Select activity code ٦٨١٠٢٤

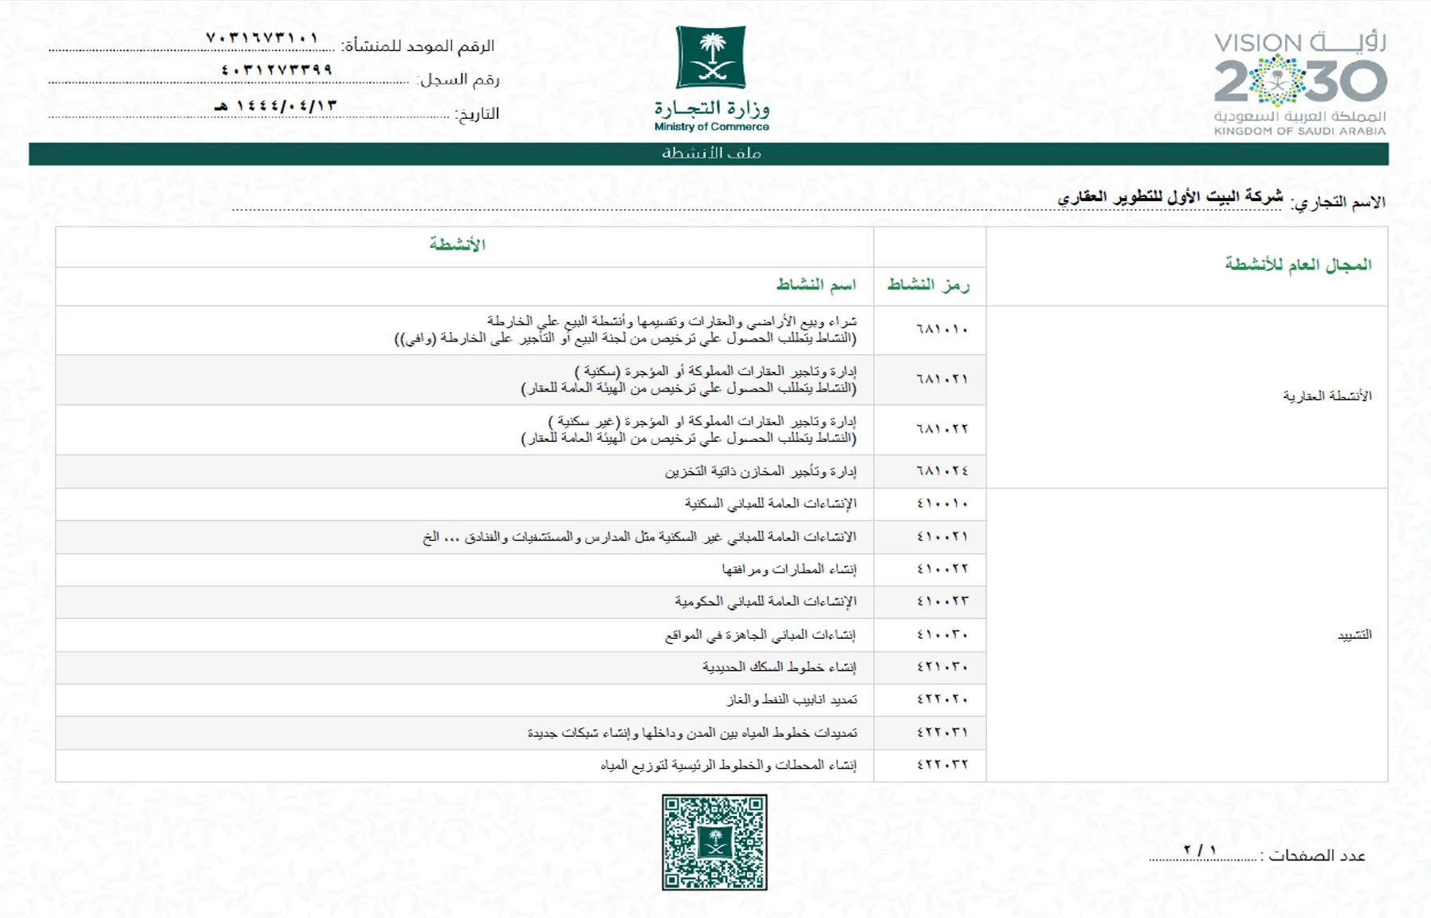click(x=942, y=471)
